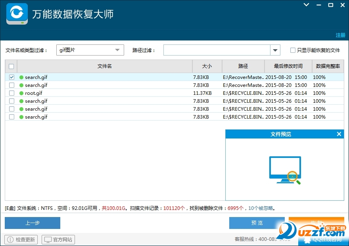Sort by the 文件名 column header
This screenshot has height=246, width=349.
point(104,66)
